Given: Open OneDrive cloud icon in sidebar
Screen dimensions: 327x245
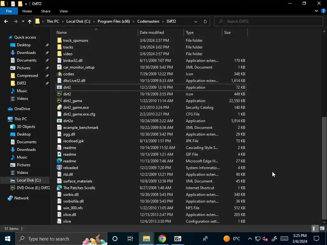Looking at the screenshot, I should (x=10, y=109).
